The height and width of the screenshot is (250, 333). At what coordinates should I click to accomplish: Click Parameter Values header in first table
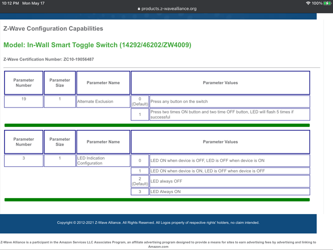click(220, 82)
